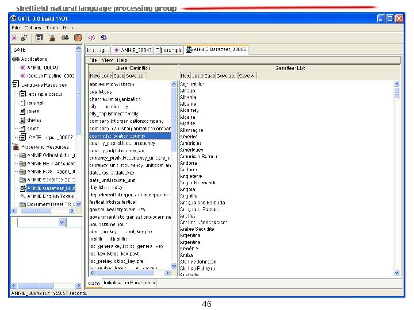The image size is (414, 310).
Task: Select ANNIE POS Tagger in resource tree
Action: click(51, 172)
